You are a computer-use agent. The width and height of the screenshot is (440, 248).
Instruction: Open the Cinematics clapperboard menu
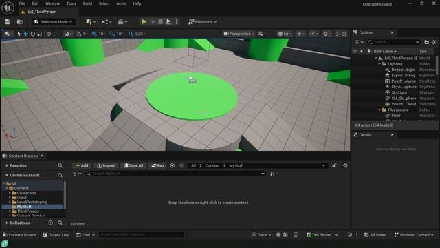122,21
